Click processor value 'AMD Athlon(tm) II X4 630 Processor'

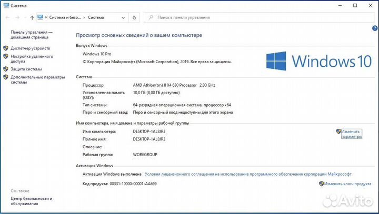coord(165,85)
